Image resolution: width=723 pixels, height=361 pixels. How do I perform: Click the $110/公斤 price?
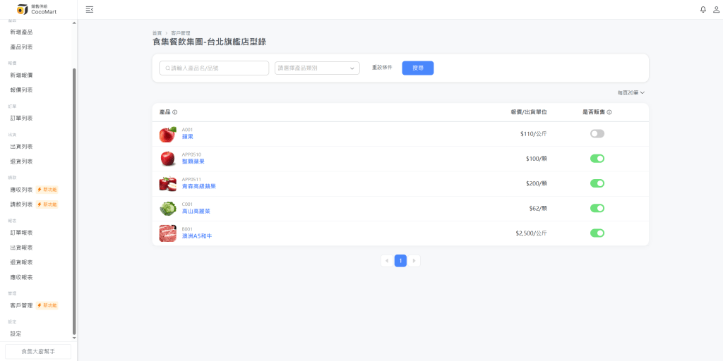tap(534, 134)
